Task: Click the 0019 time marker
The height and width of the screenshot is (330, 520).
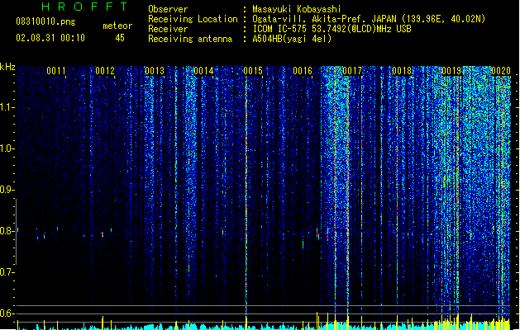Action: [451, 71]
